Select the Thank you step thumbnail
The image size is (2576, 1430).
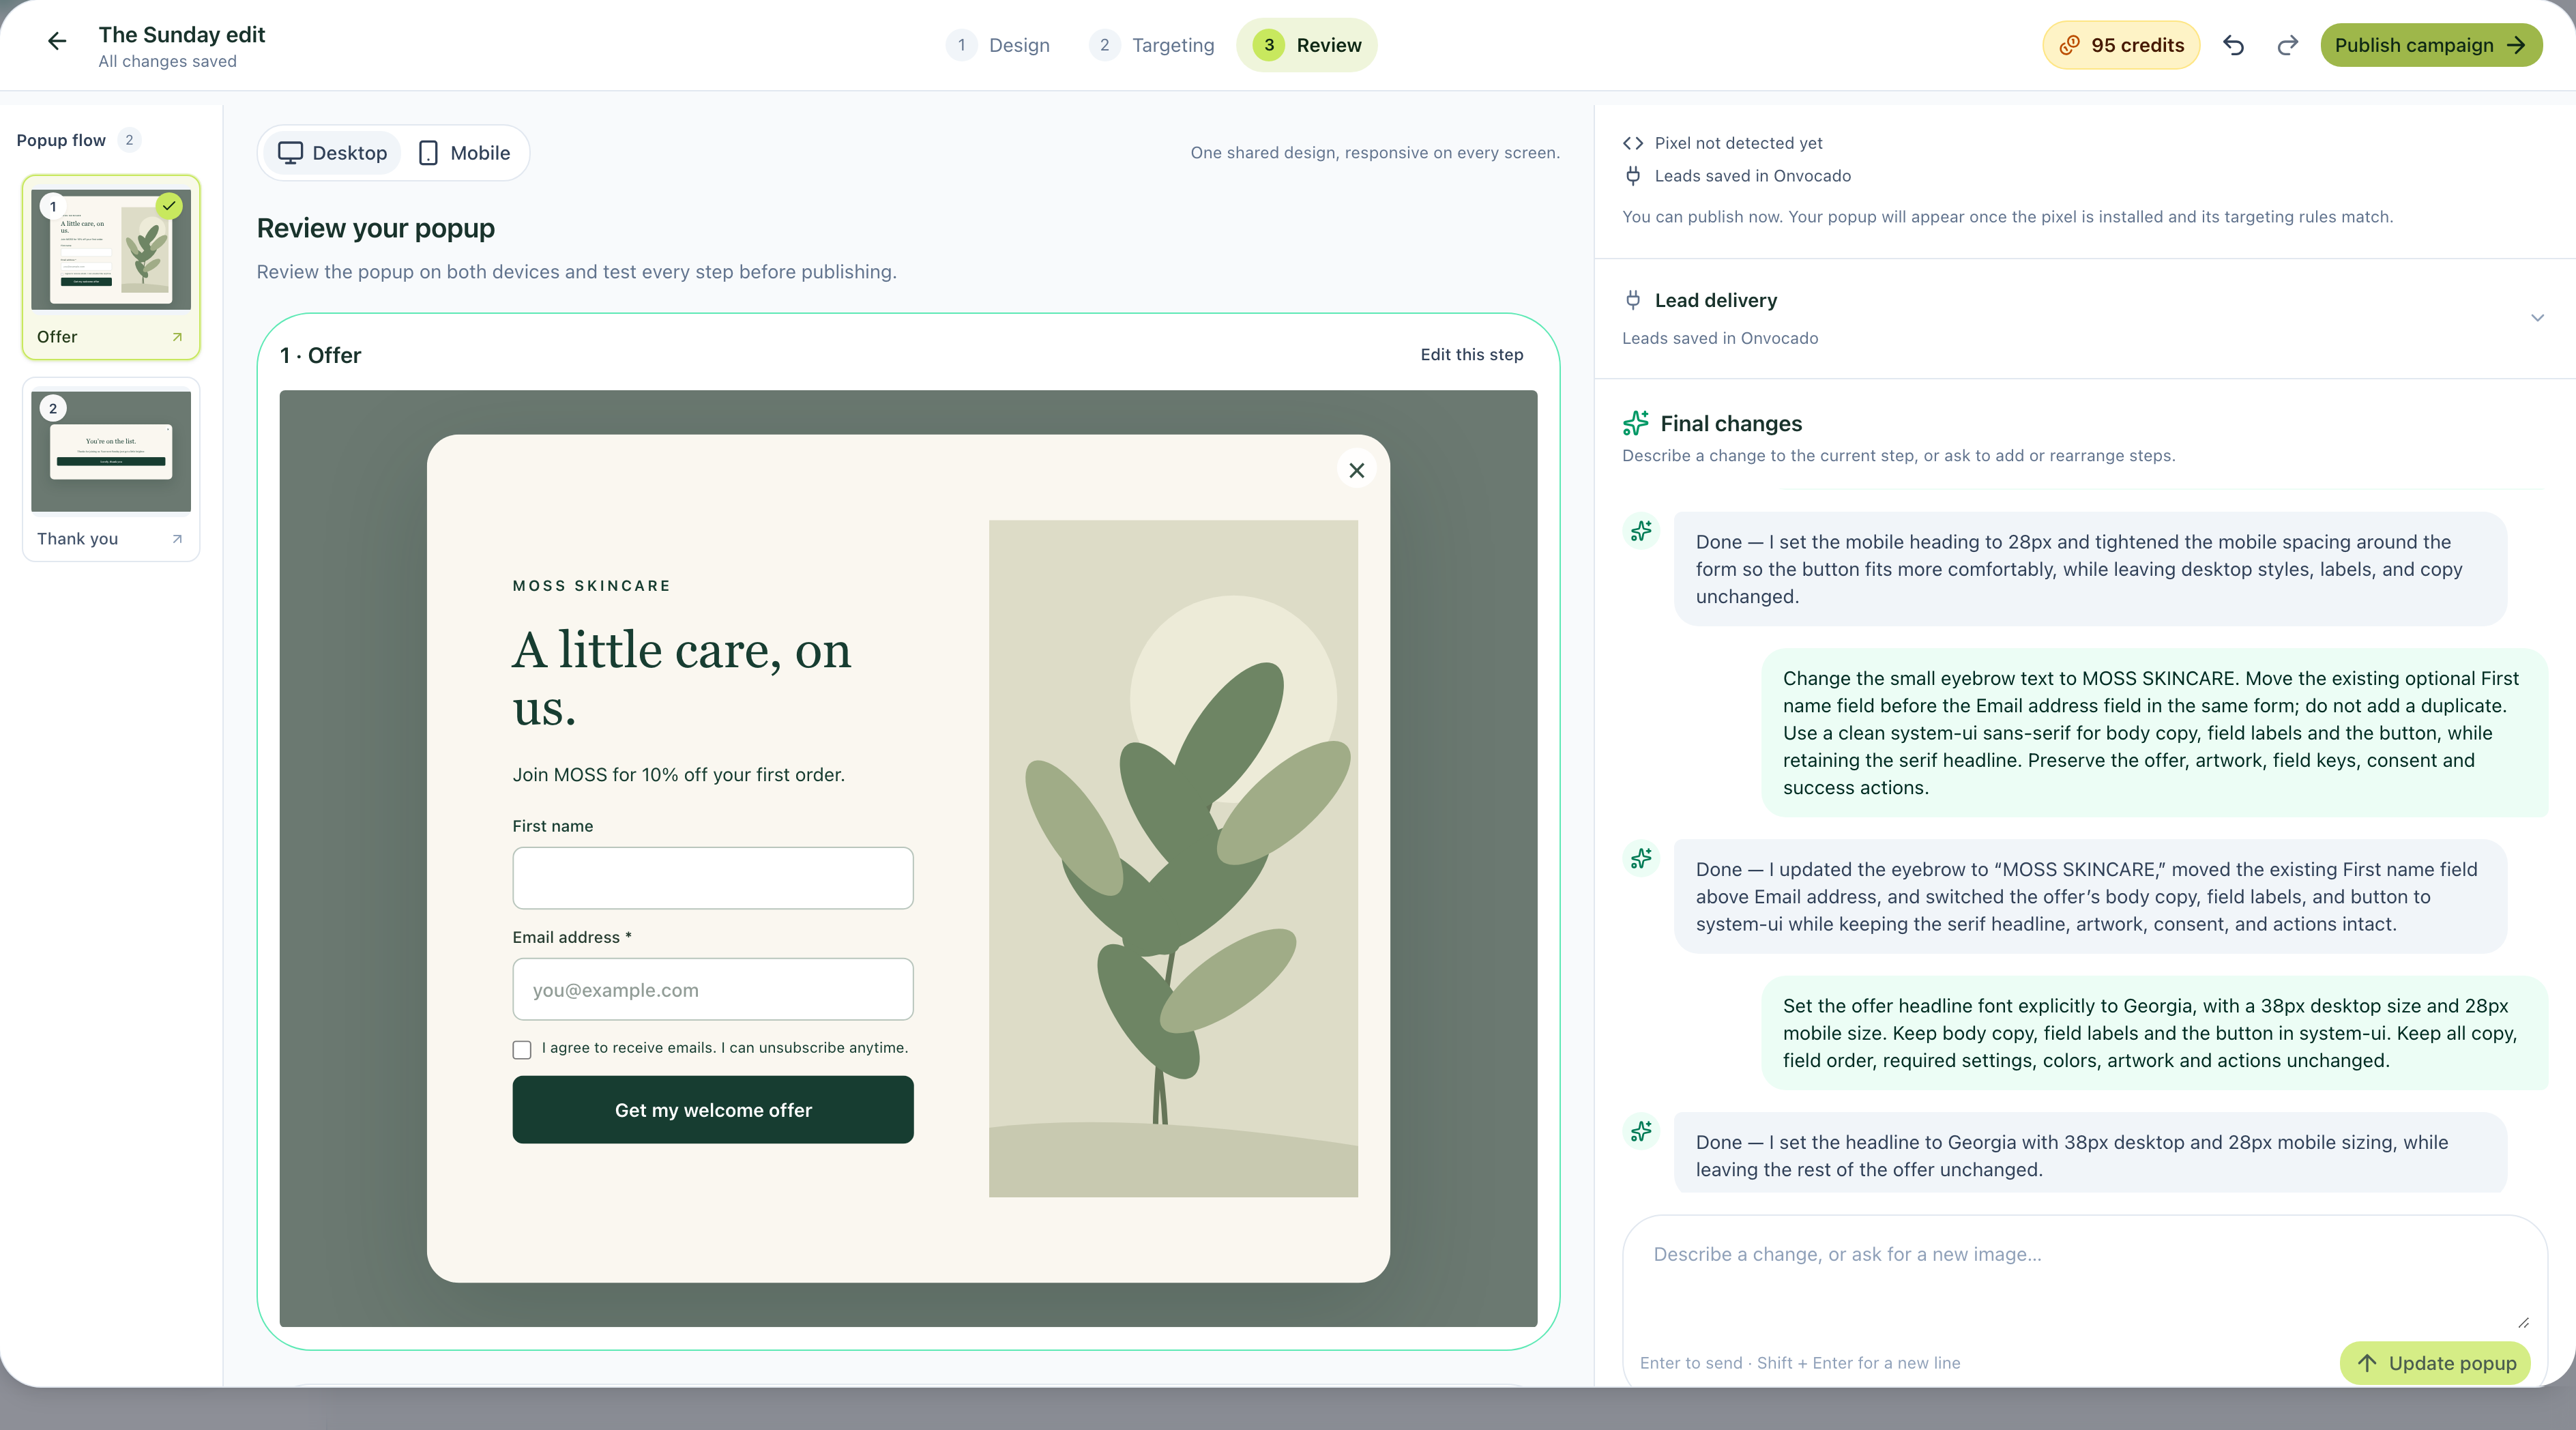[111, 470]
